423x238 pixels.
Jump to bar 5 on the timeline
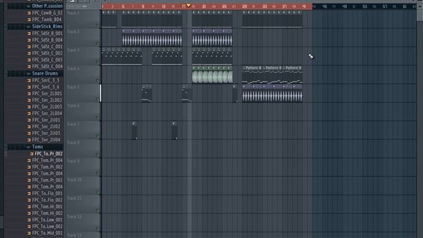[123, 7]
